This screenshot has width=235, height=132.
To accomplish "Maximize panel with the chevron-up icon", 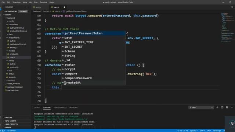I will [x=232, y=107].
